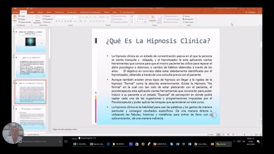This screenshot has width=274, height=154.
Task: Click Convertir a SmartArt
Action: [119, 22]
